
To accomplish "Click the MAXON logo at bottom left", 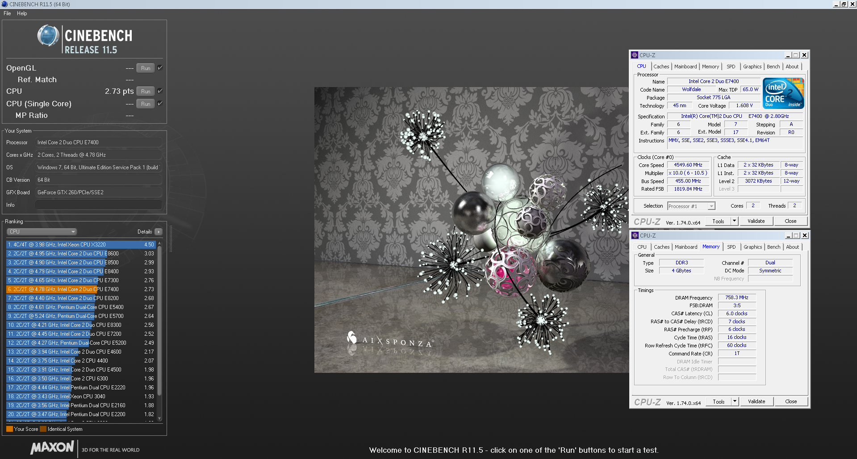I will coord(52,447).
